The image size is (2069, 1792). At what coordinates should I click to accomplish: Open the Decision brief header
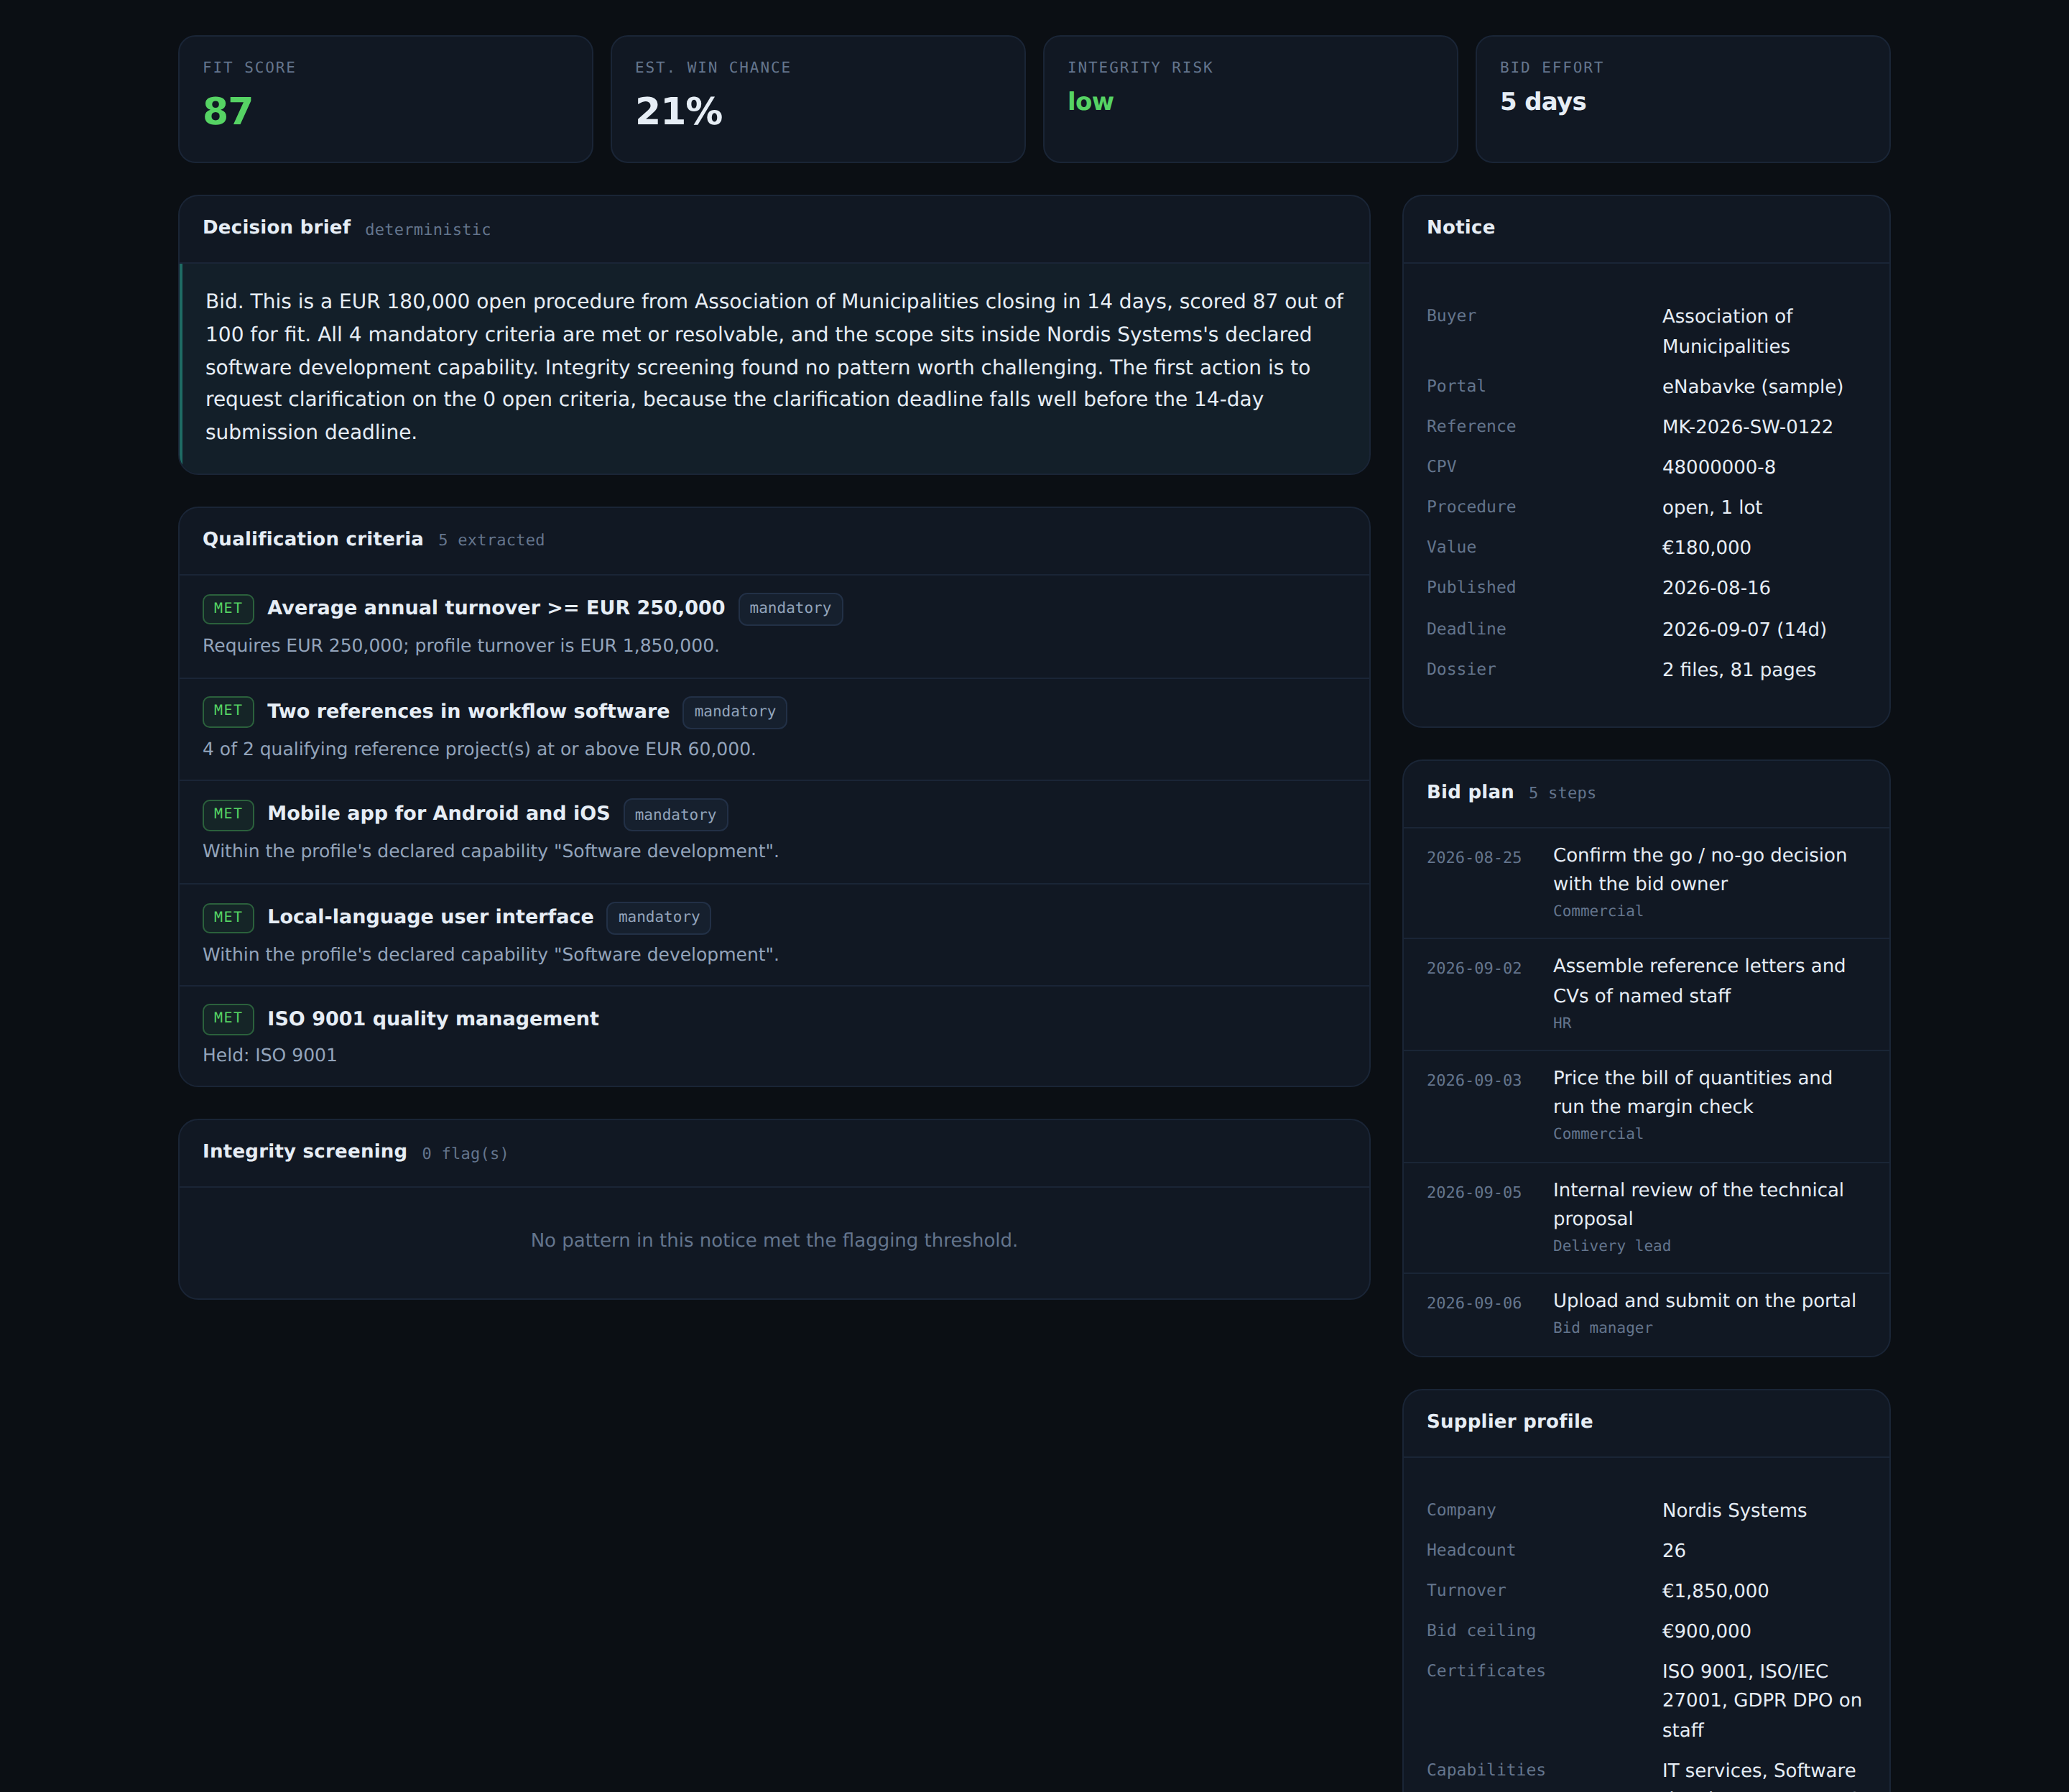[x=774, y=229]
